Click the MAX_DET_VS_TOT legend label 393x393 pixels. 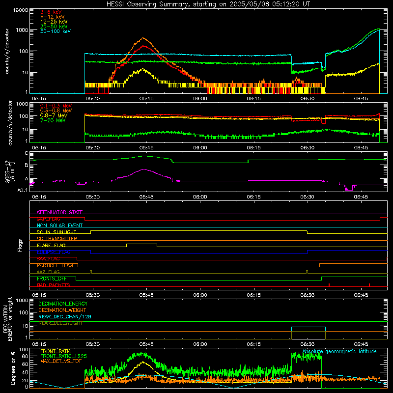click(60, 361)
